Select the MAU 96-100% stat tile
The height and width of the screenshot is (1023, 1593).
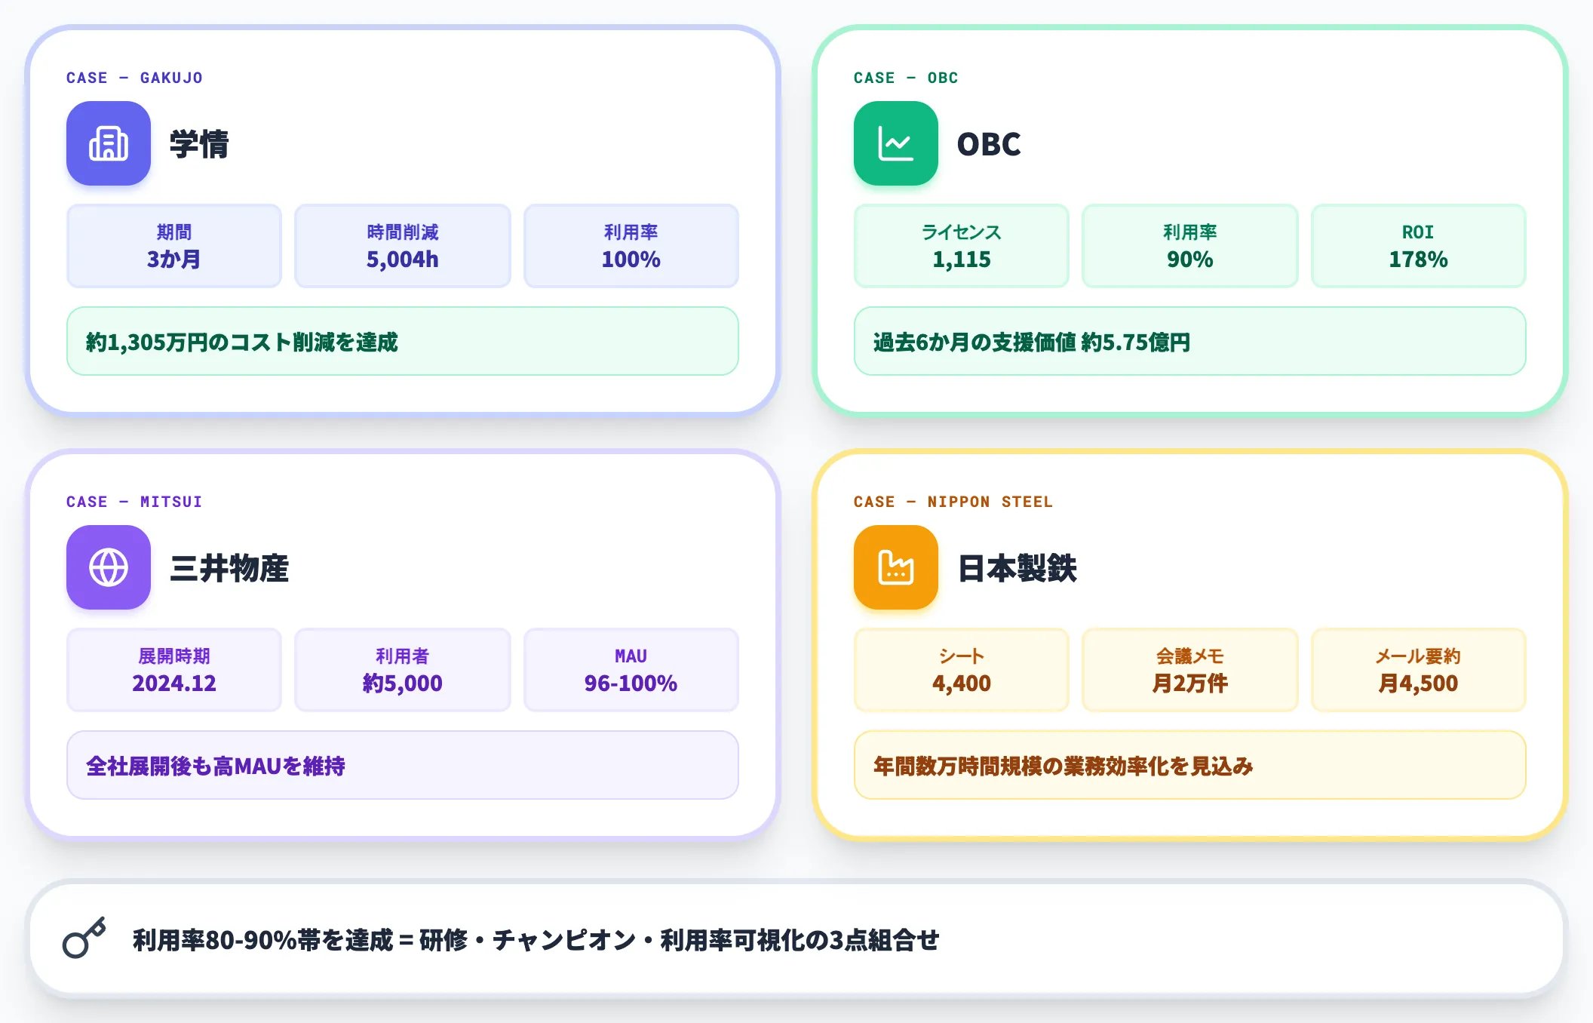tap(631, 670)
